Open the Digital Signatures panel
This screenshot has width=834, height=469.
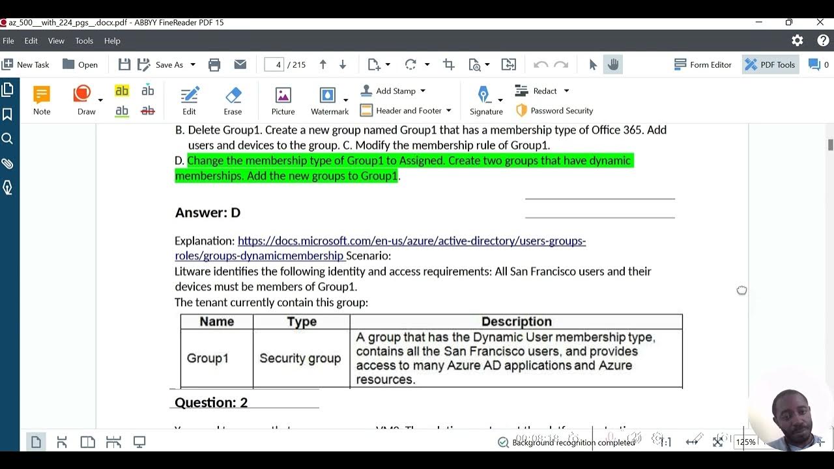click(x=8, y=188)
